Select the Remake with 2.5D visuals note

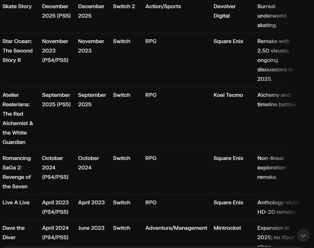click(275, 60)
